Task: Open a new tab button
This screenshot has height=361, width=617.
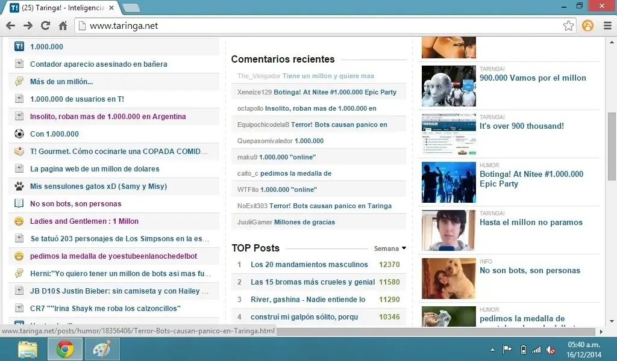Action: point(131,8)
